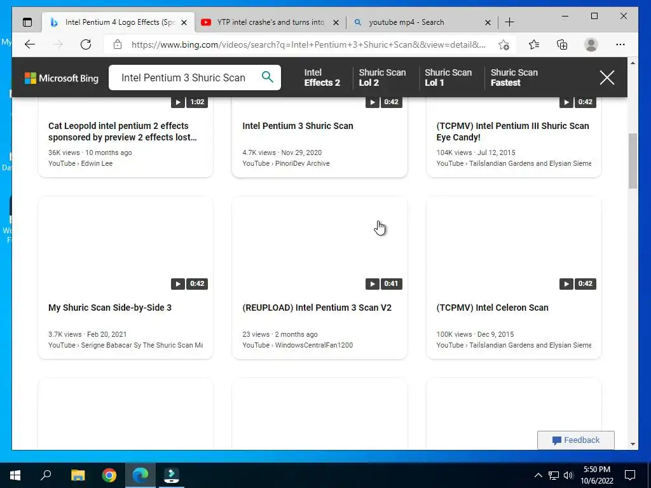The image size is (651, 488).
Task: Open a new tab with plus button
Action: 509,22
